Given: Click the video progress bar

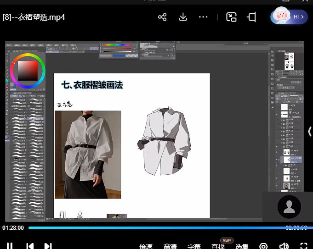Looking at the screenshot, I should (x=156, y=227).
